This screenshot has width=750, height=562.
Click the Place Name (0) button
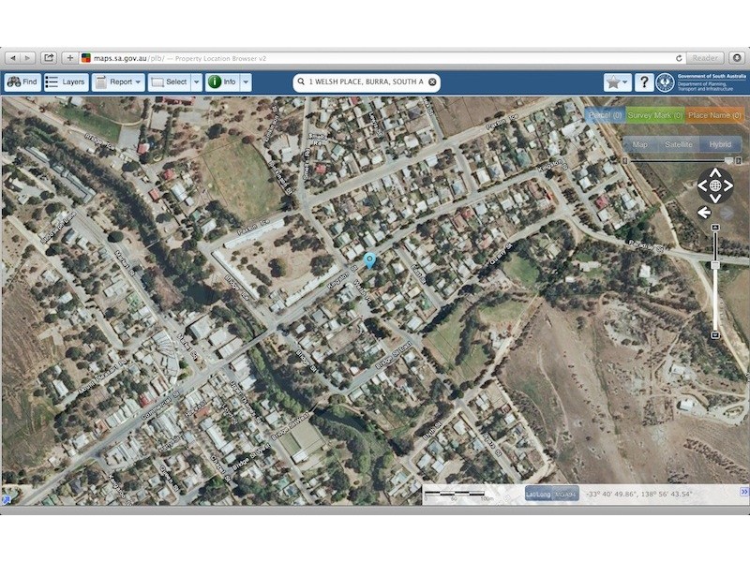click(x=713, y=115)
